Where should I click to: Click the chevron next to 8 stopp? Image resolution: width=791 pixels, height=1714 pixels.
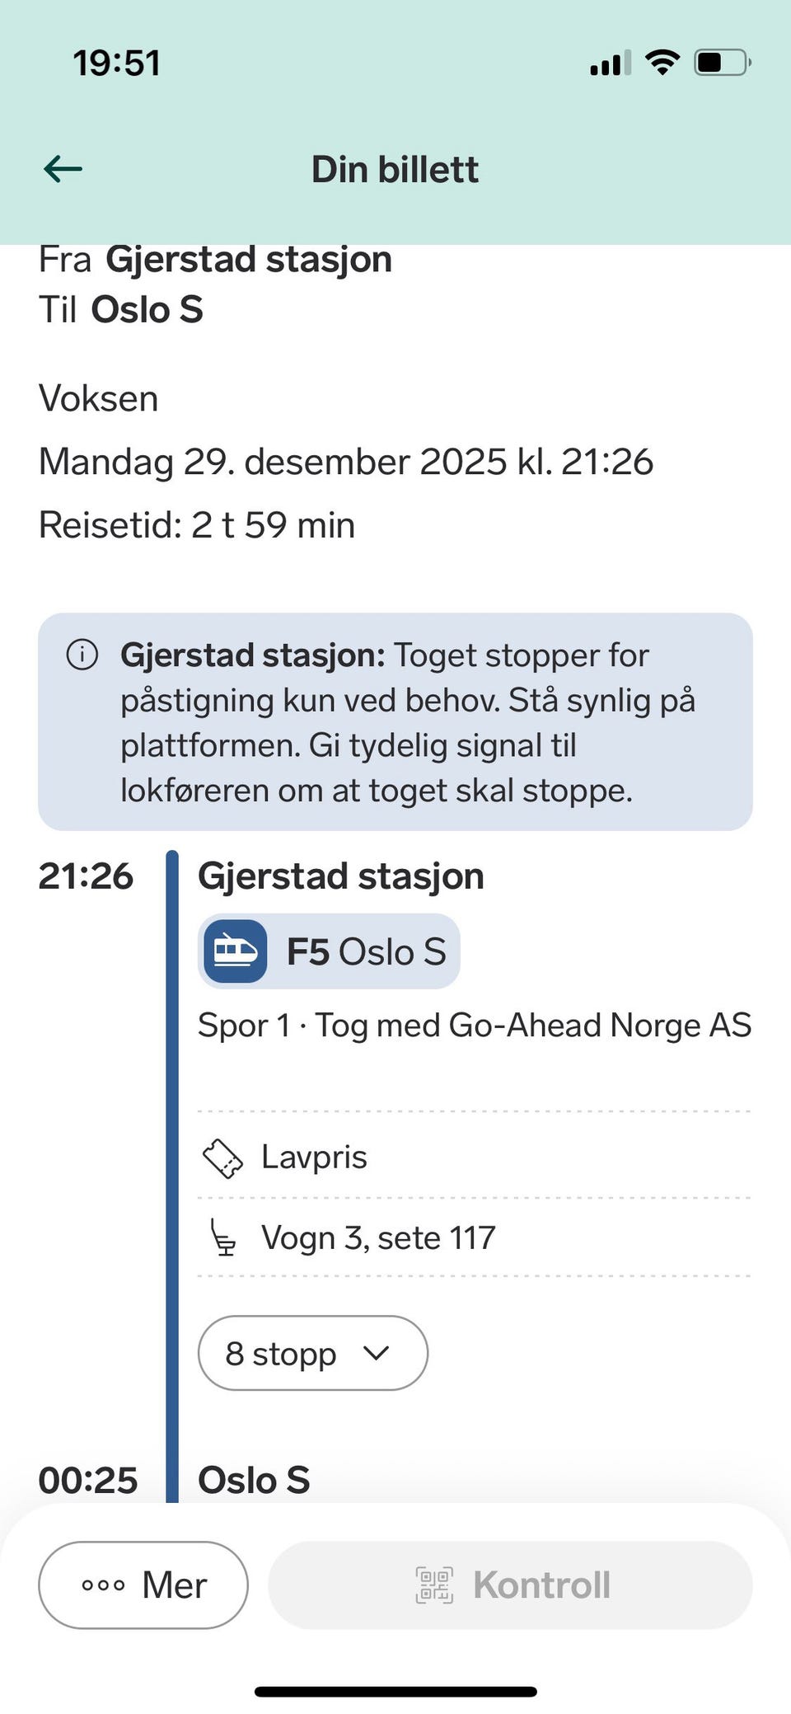[x=376, y=1353]
